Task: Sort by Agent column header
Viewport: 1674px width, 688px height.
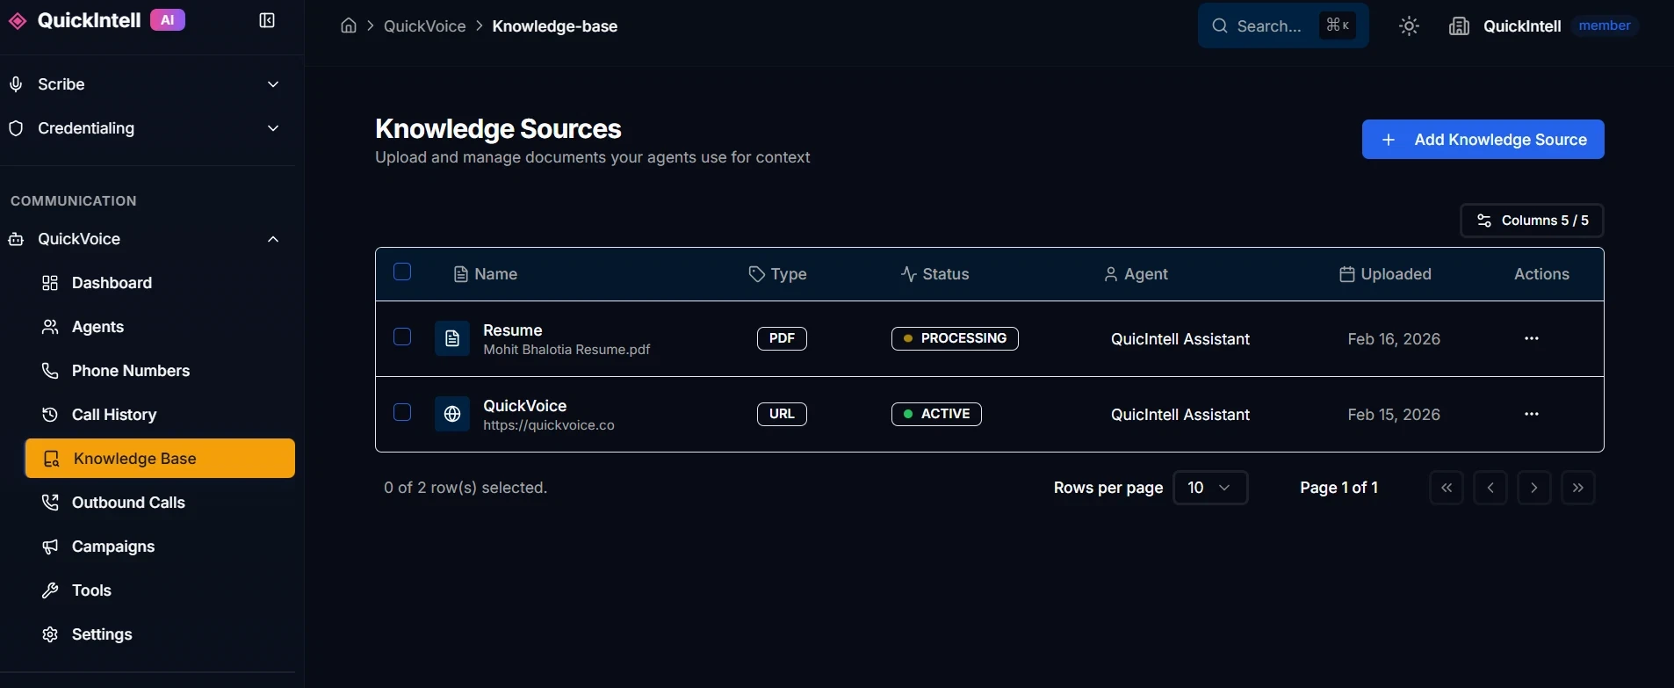Action: [x=1136, y=274]
